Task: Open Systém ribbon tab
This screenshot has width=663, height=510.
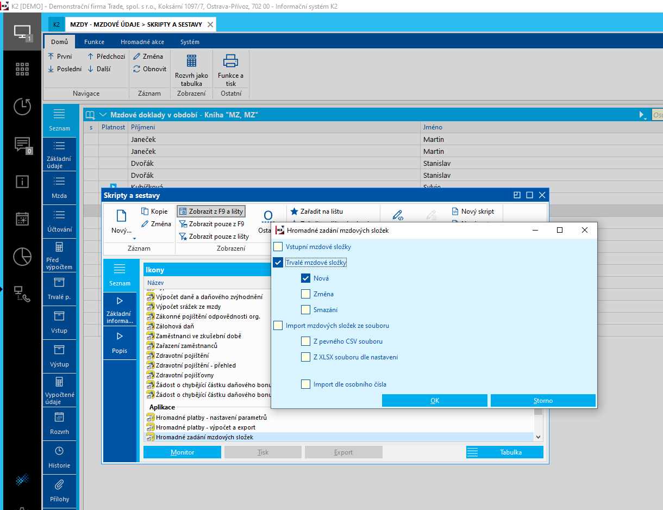Action: (x=190, y=42)
